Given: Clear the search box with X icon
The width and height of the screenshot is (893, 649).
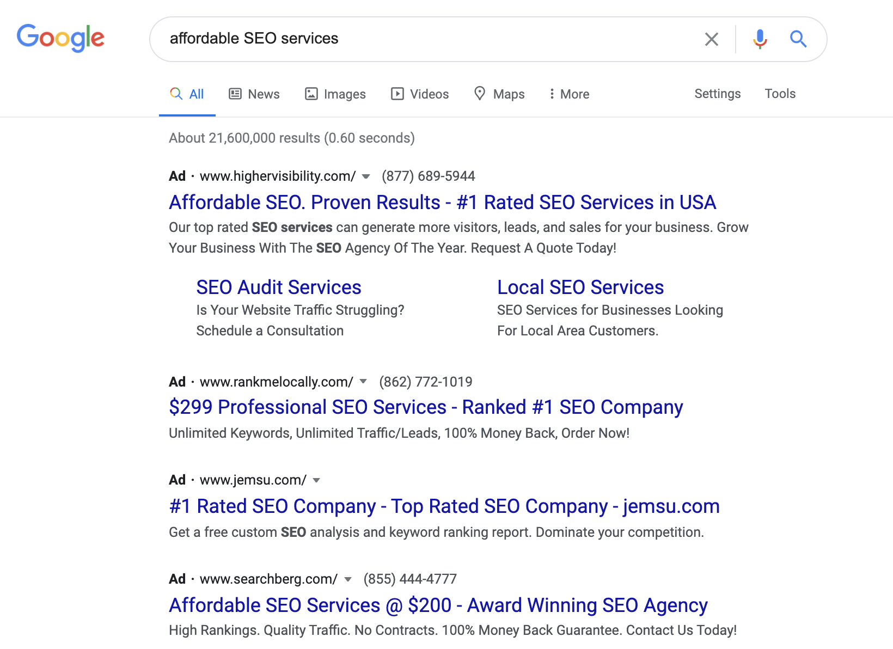Looking at the screenshot, I should point(711,39).
